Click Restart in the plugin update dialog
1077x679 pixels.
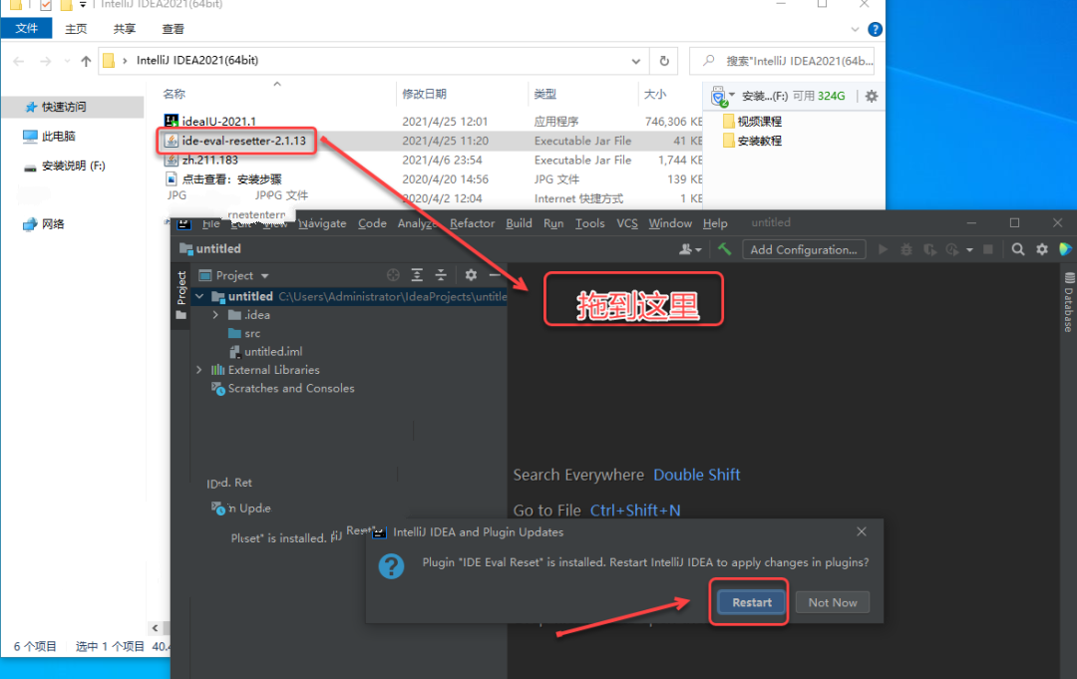[x=752, y=602]
